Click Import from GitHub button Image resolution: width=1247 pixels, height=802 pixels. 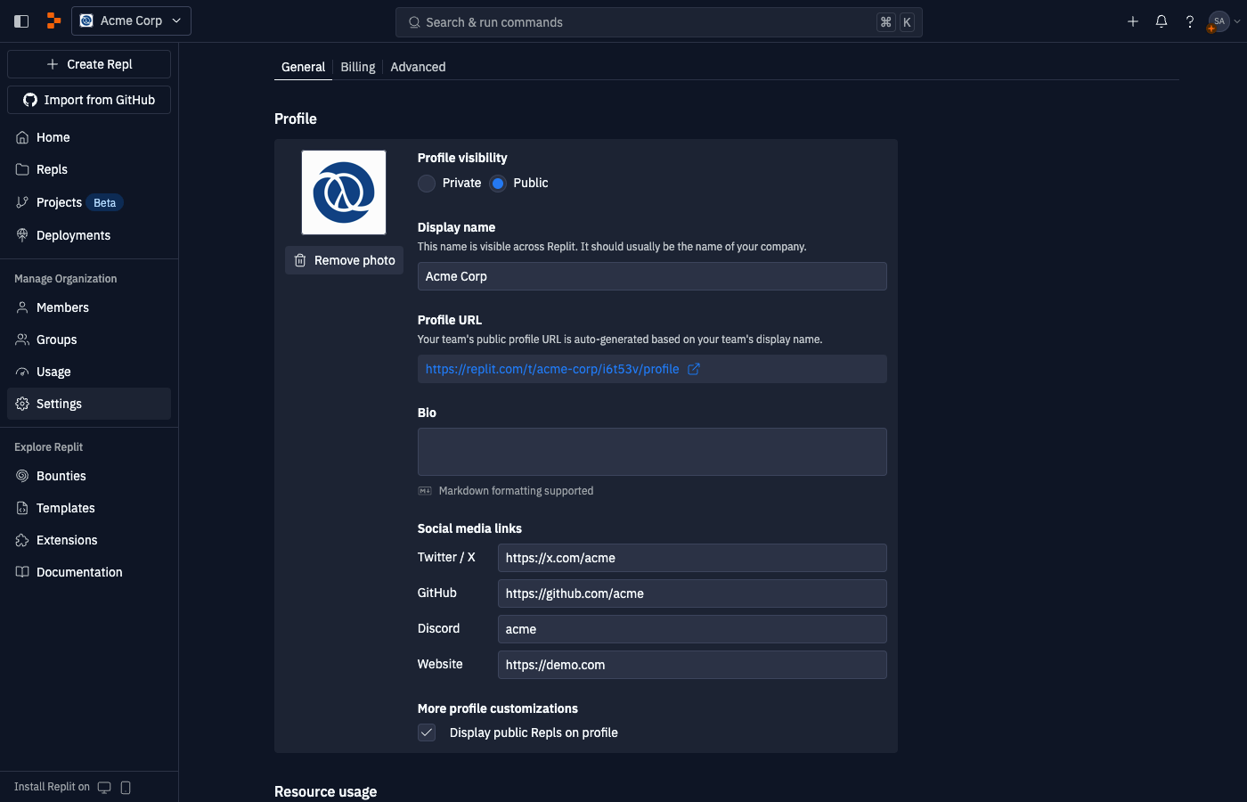89,100
